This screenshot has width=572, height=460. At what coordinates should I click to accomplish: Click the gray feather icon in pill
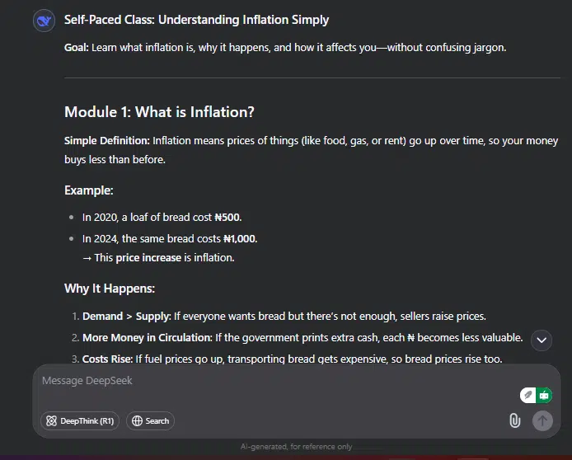point(527,395)
